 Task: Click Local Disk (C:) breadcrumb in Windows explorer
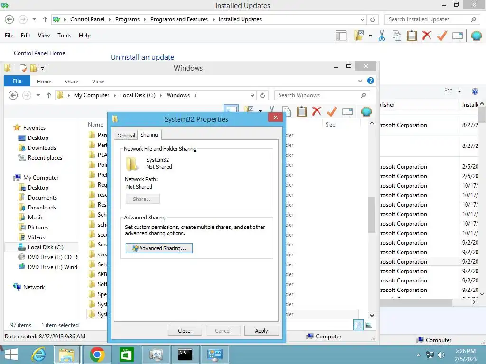point(138,95)
